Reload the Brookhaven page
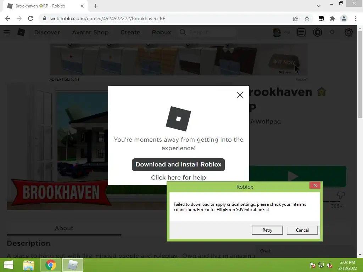The image size is (363, 272). (30, 18)
